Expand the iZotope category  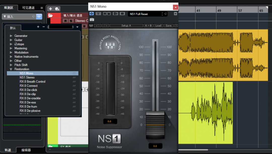11,44
